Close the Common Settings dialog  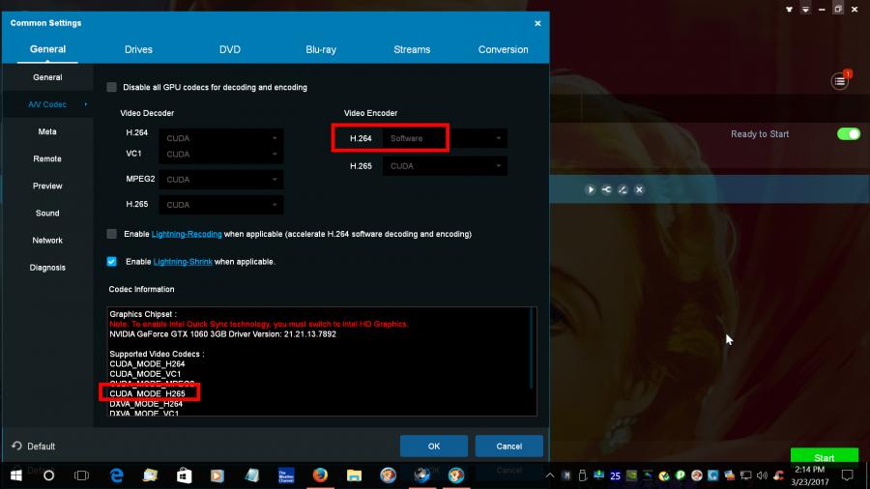[537, 23]
